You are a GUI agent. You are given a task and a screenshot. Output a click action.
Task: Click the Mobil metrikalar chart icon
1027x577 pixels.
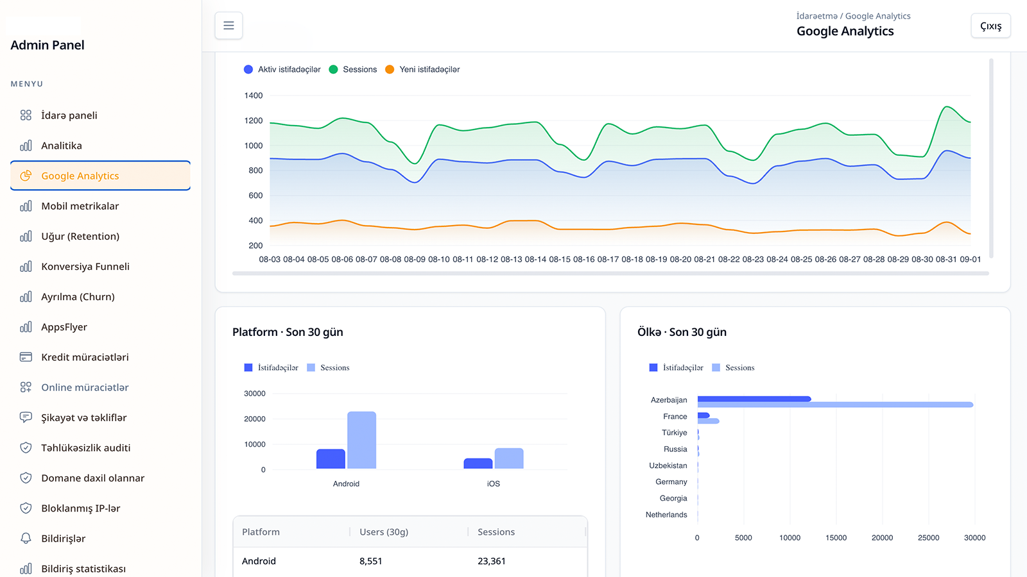(26, 206)
